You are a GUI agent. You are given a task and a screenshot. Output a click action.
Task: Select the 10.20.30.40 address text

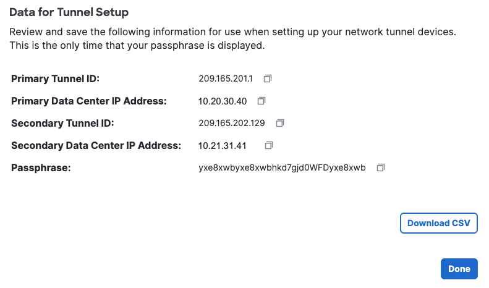click(x=223, y=101)
